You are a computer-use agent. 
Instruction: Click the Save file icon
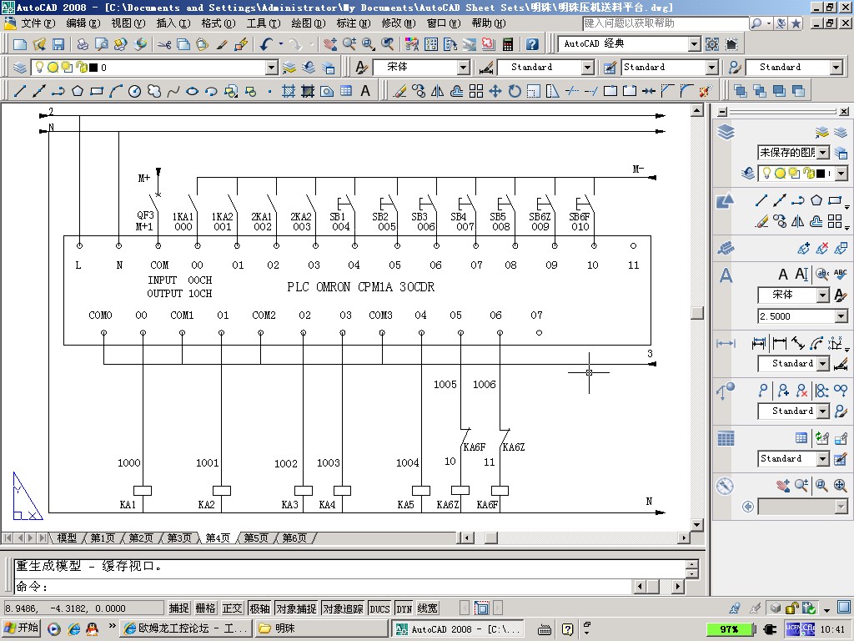pos(58,44)
